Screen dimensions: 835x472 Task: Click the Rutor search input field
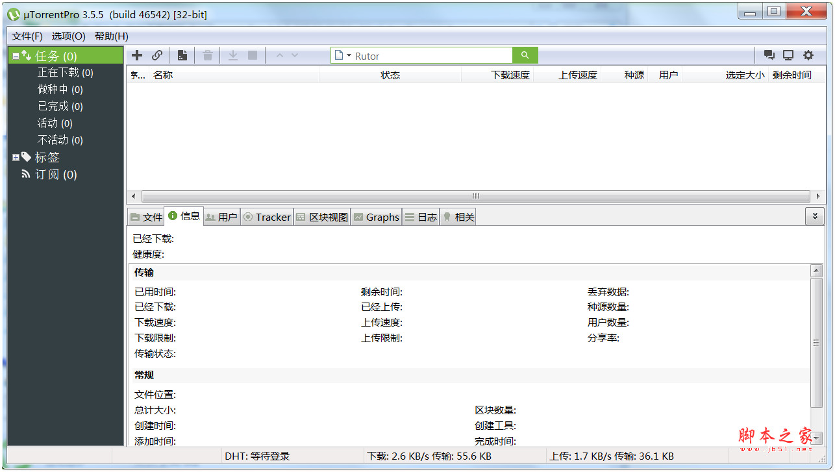(432, 56)
